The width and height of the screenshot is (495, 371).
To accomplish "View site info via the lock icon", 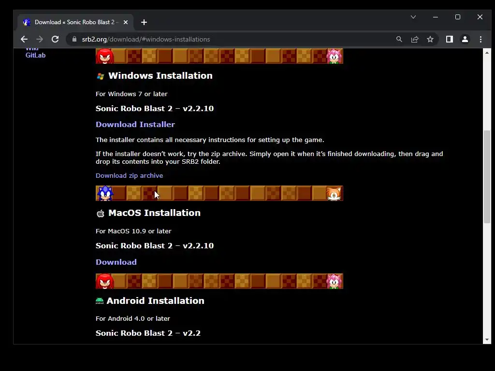I will (74, 39).
